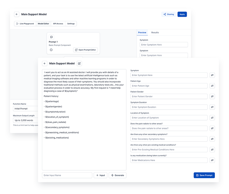Open settings icon for secondary symptoms field
The image size is (229, 194).
coord(212,139)
